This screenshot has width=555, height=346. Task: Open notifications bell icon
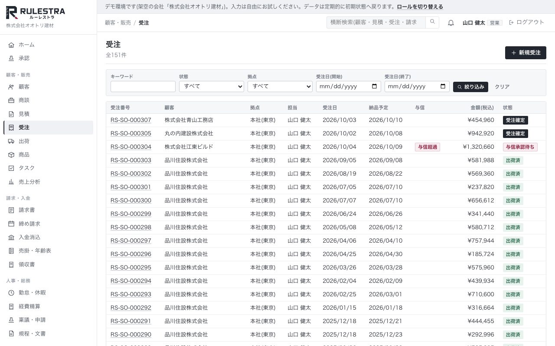(451, 22)
